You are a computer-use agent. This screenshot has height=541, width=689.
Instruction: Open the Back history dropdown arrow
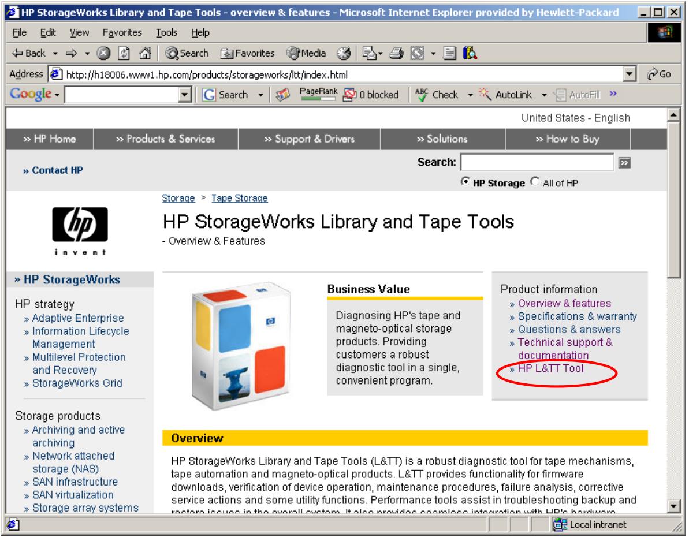[55, 54]
